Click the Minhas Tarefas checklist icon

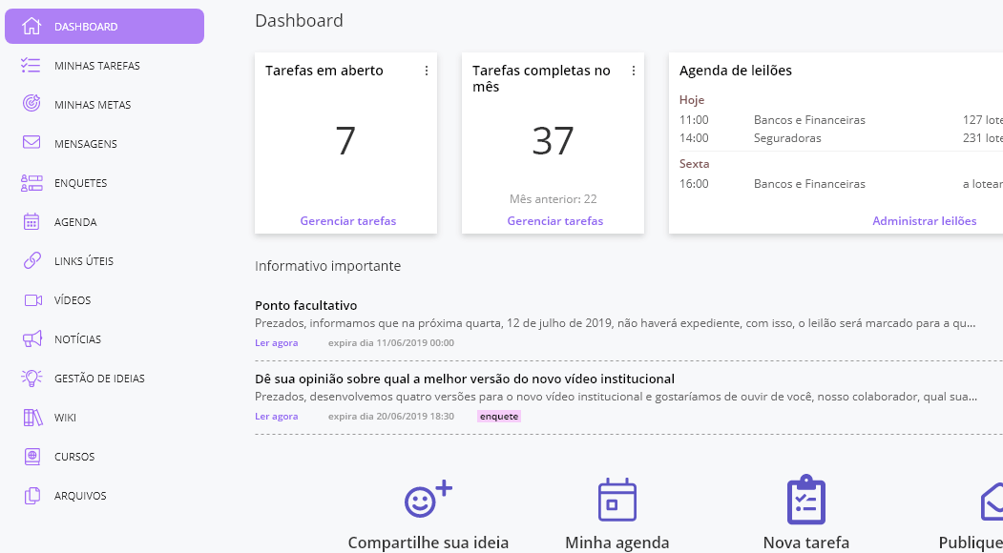[31, 65]
